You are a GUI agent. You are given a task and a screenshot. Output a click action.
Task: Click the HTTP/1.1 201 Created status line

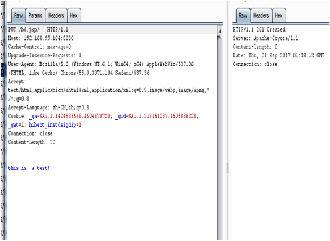[259, 29]
